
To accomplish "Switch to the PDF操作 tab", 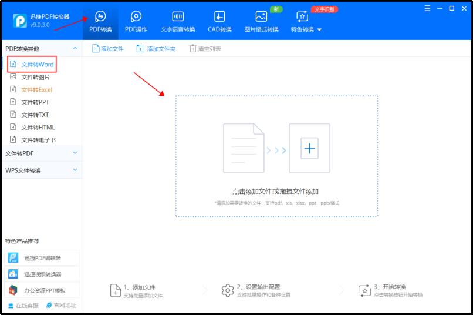I will [x=136, y=22].
